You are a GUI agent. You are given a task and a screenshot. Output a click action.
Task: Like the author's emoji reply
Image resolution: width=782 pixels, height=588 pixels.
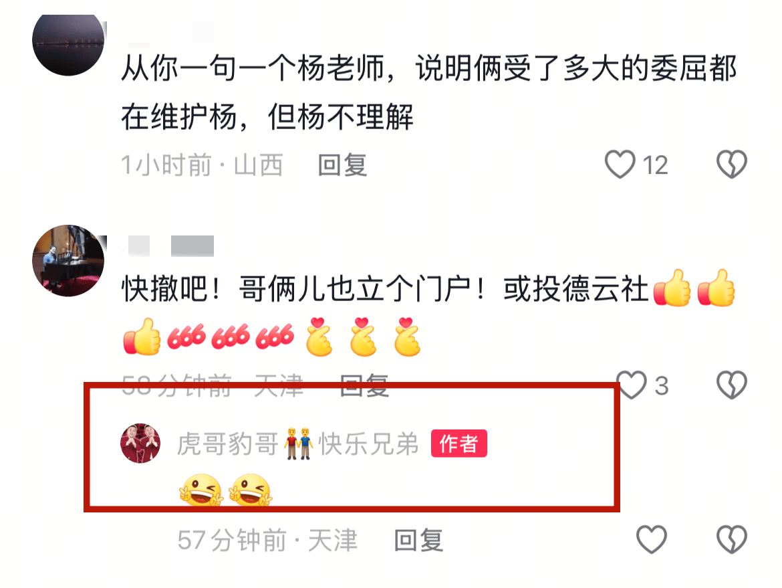pos(652,540)
